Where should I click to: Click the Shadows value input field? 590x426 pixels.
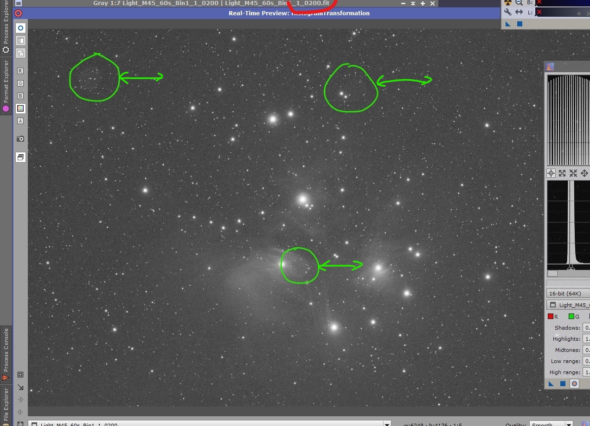586,328
